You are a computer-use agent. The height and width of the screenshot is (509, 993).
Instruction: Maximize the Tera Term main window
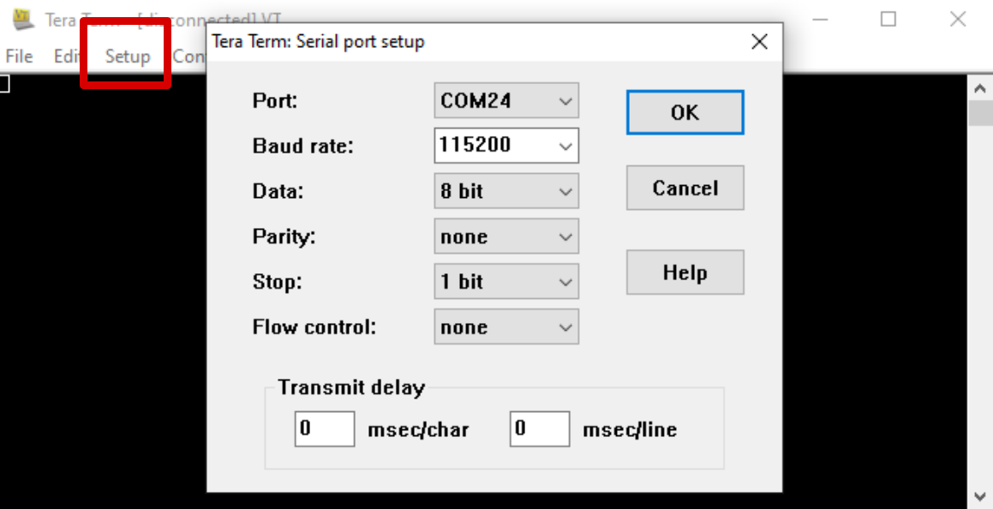(888, 19)
